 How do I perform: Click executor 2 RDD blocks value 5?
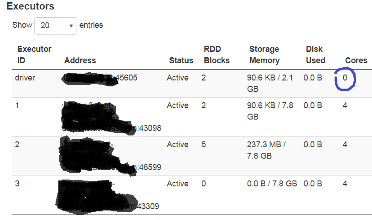(204, 145)
